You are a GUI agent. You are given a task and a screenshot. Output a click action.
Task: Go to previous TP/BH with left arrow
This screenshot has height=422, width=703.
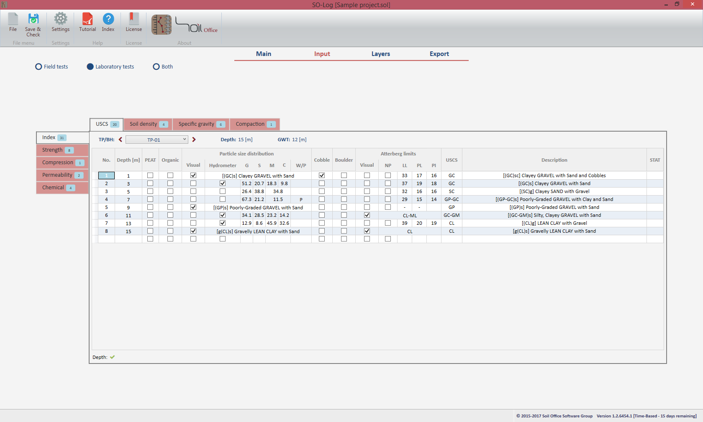(121, 140)
